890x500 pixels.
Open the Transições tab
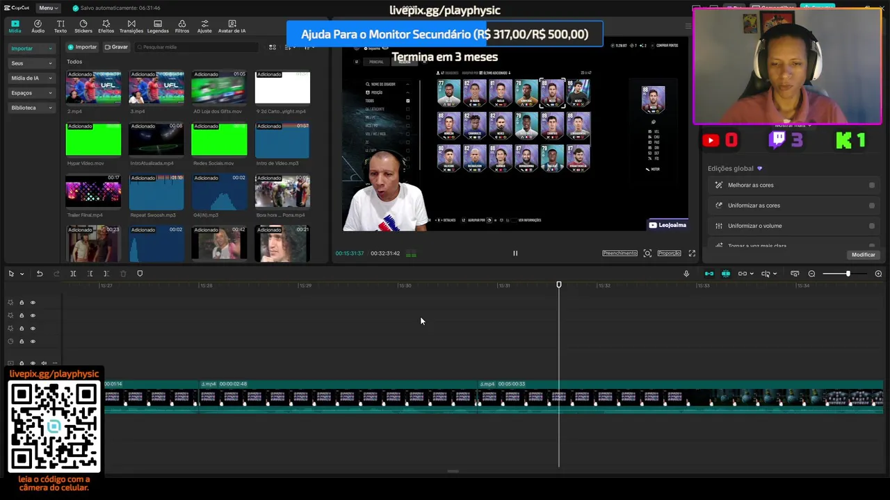[x=131, y=26]
